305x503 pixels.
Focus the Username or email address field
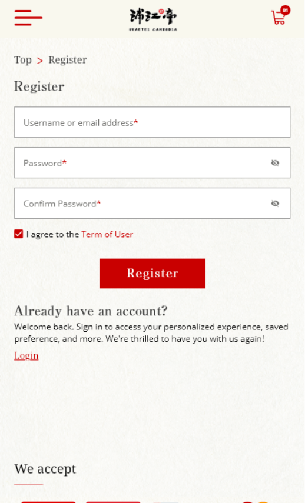[152, 122]
